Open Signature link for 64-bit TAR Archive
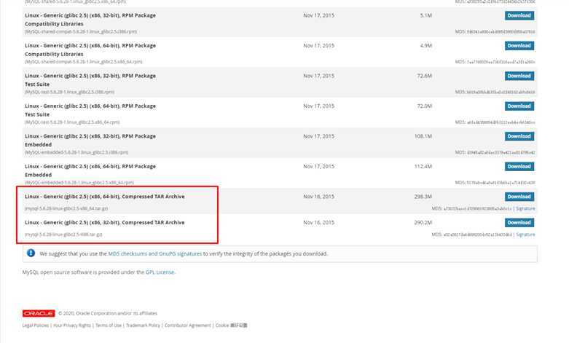Screen dimensions: 569x343 click(x=525, y=208)
